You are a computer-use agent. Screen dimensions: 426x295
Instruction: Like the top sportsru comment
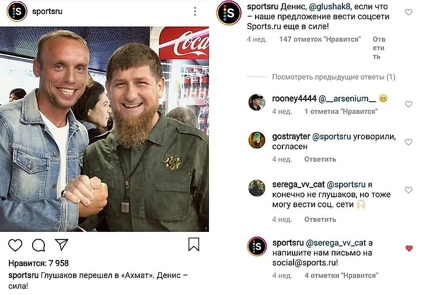(408, 12)
